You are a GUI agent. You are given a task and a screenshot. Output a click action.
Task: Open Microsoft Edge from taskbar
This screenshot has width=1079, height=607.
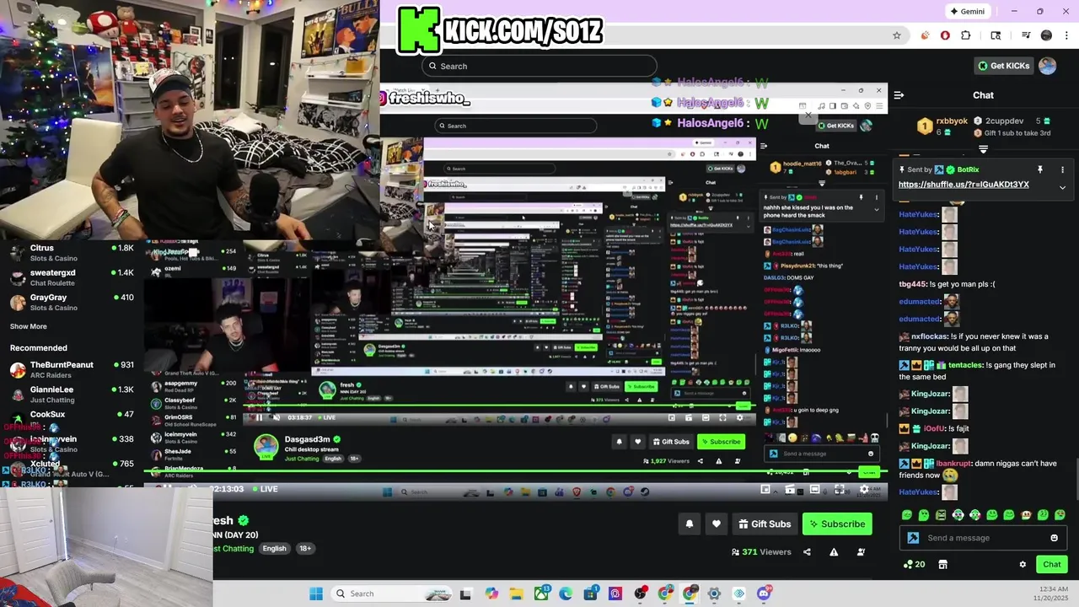(566, 594)
